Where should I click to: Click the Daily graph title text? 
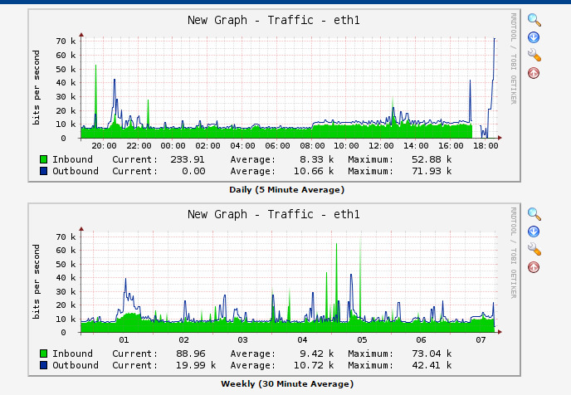point(274,20)
